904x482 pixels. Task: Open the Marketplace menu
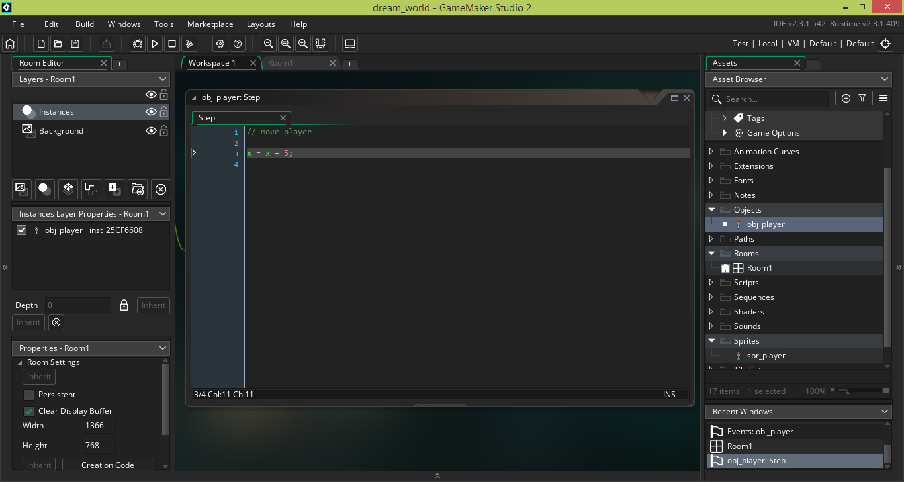pos(210,24)
